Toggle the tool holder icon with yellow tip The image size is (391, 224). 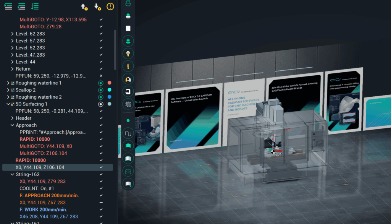(128, 54)
